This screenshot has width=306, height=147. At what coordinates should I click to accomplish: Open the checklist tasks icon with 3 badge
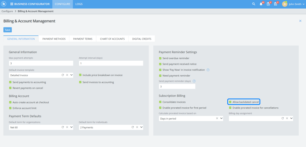tap(275, 4)
